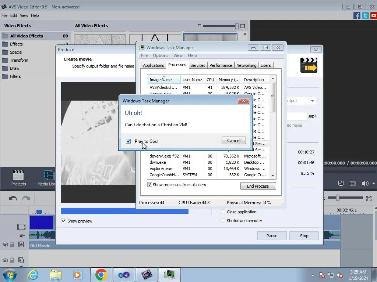Launch Internet Explorer from taskbar
377x282 pixels.
pos(33,275)
